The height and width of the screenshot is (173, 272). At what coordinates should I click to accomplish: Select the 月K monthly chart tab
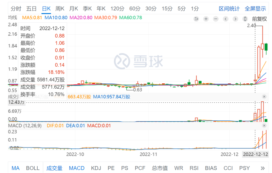(74, 9)
